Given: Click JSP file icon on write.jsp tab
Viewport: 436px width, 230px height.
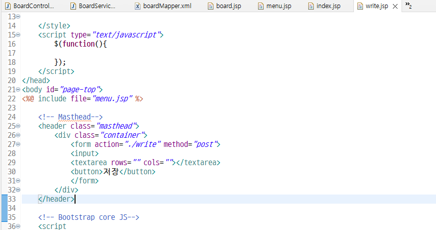Looking at the screenshot, I should (x=360, y=6).
